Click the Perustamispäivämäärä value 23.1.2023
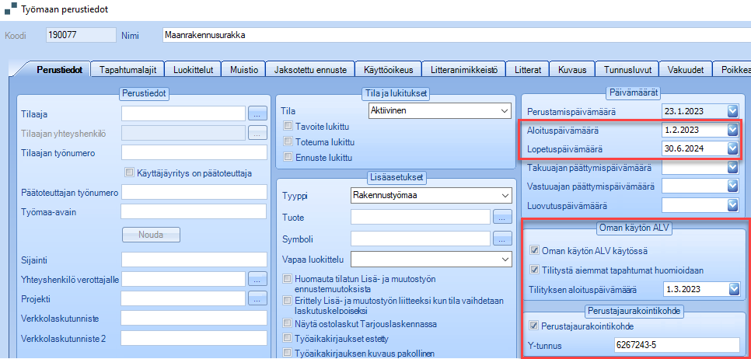This screenshot has width=751, height=359. [x=684, y=111]
